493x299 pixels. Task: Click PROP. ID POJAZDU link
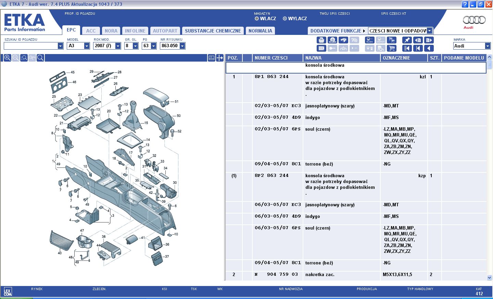[80, 14]
